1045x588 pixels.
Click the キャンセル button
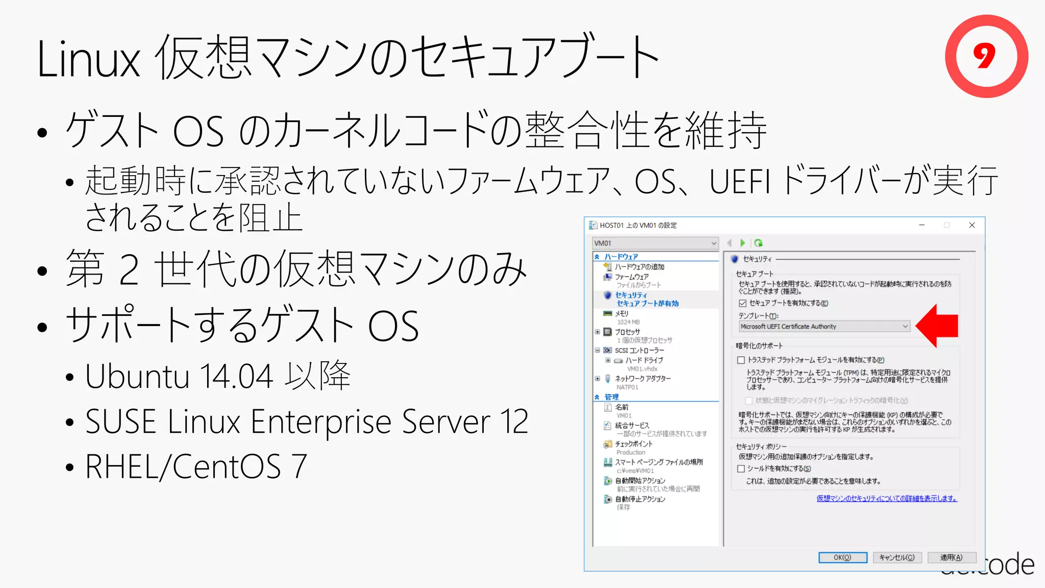coord(897,557)
